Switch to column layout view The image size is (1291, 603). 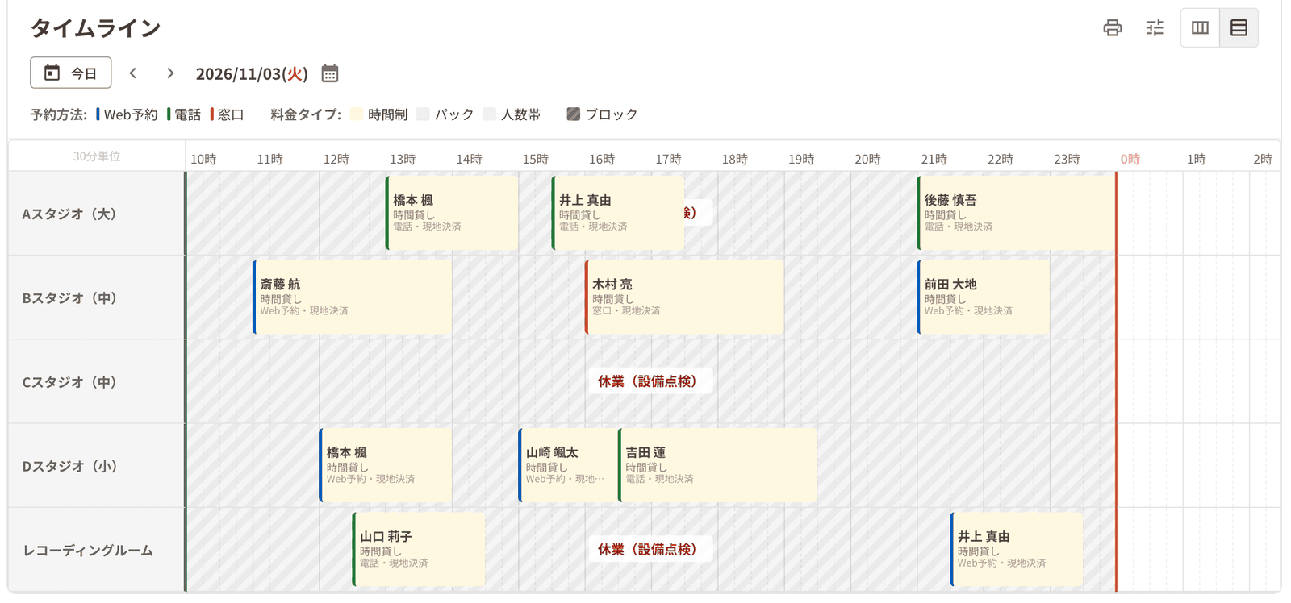click(1200, 28)
